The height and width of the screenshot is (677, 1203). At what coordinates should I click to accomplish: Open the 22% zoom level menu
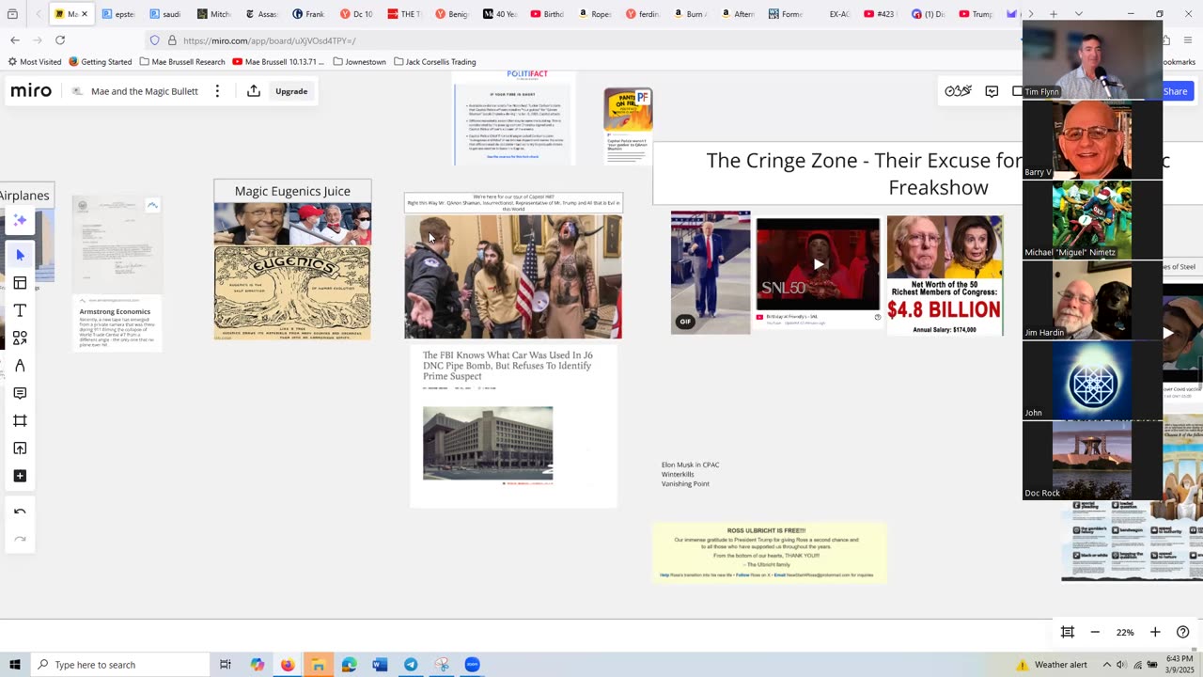[x=1125, y=632]
